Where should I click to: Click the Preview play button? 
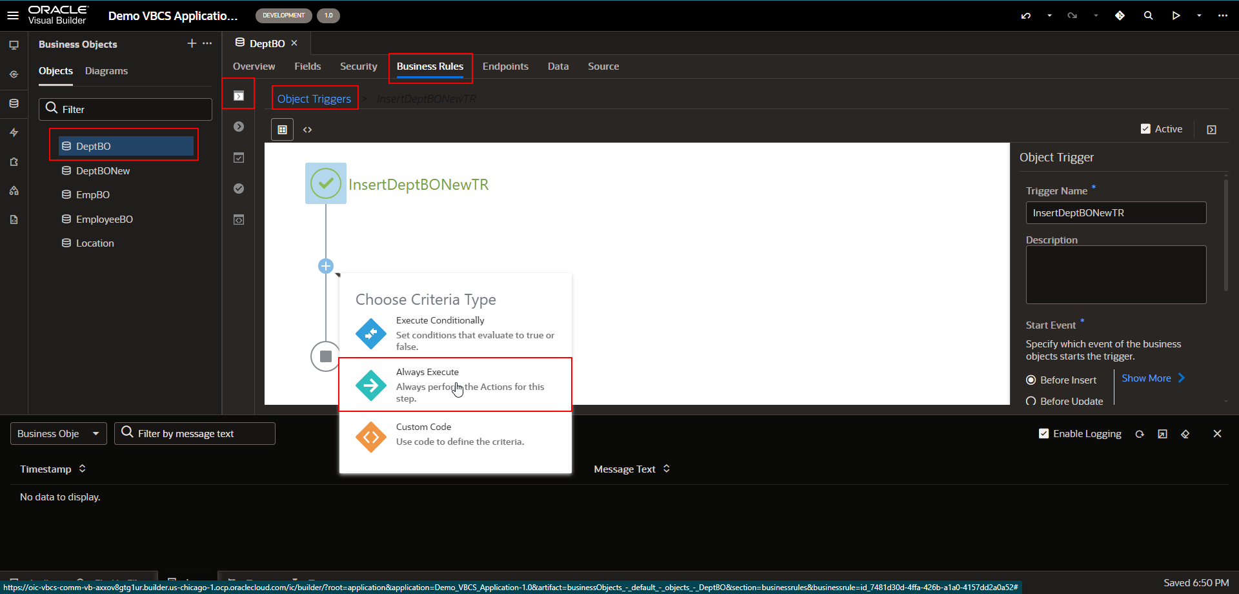tap(1176, 15)
